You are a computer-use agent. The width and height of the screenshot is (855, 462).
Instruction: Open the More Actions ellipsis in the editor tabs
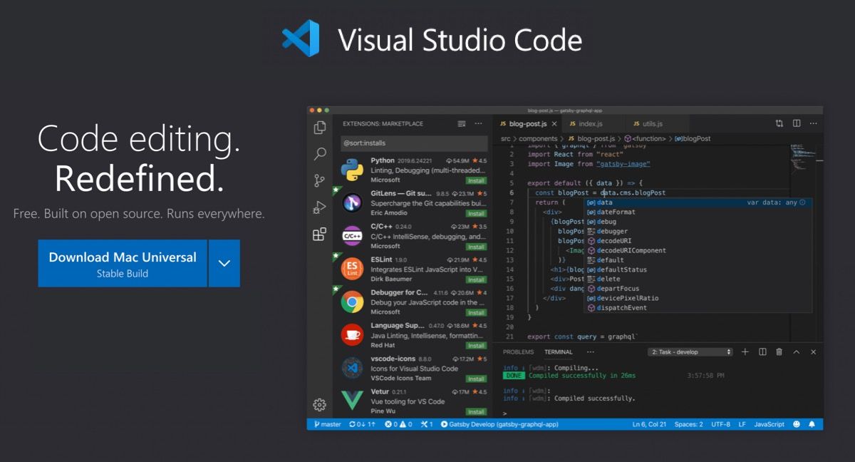(812, 123)
